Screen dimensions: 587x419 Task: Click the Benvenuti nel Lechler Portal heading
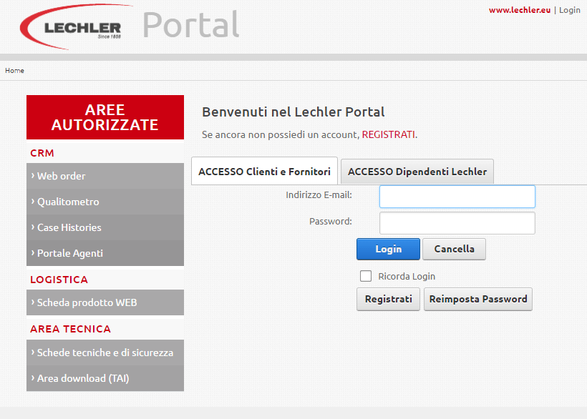coord(293,112)
